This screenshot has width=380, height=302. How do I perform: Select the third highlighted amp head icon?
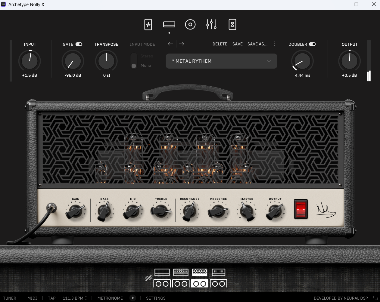pyautogui.click(x=200, y=272)
